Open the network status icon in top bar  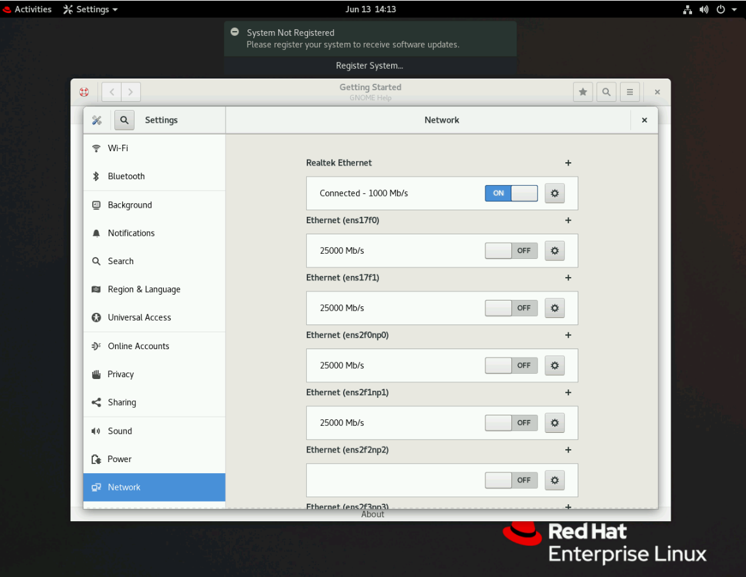[x=687, y=9]
